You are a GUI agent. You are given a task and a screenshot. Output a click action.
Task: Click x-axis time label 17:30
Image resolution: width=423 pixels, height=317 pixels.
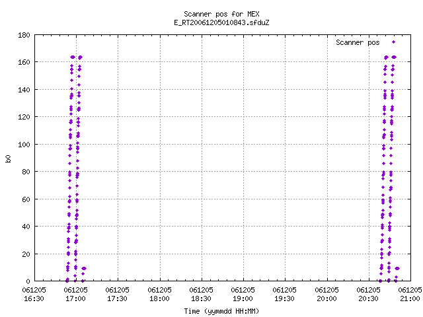point(118,299)
